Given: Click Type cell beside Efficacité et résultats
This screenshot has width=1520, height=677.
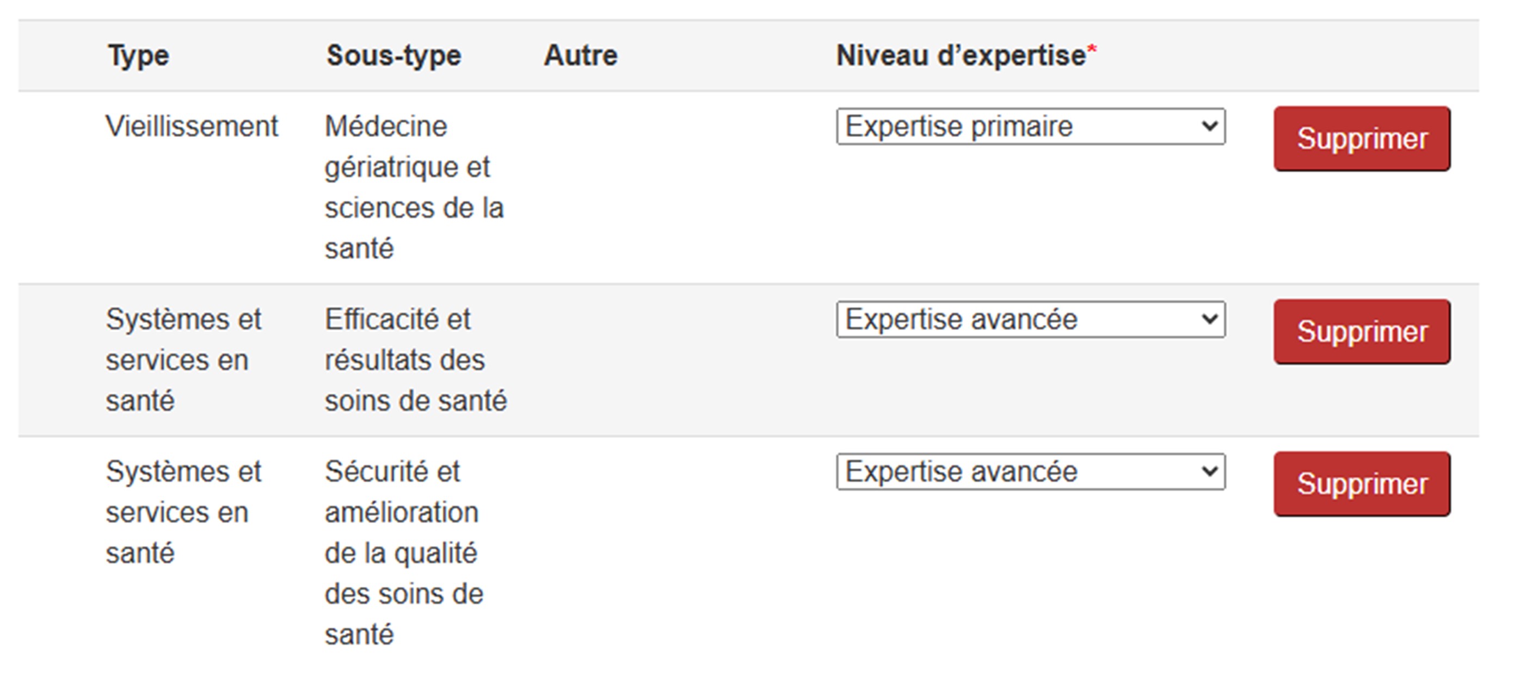Looking at the screenshot, I should pos(183,360).
